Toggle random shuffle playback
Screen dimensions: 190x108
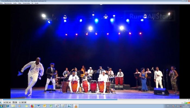point(25,102)
